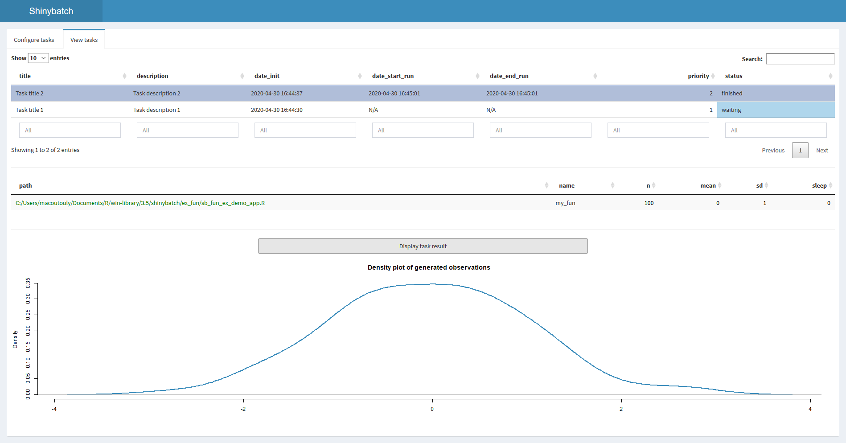This screenshot has height=443, width=846.
Task: Select the Task title 2 row
Action: pos(423,93)
